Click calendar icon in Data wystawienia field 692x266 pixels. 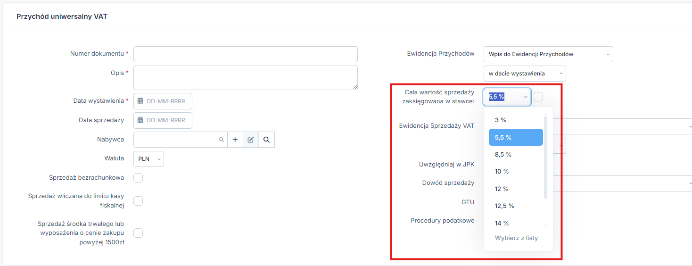pos(140,101)
